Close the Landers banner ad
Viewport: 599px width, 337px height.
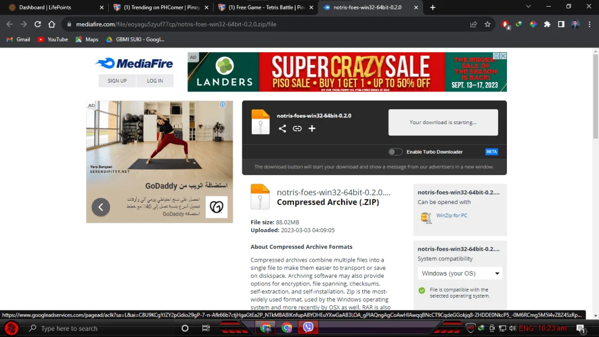pos(503,56)
